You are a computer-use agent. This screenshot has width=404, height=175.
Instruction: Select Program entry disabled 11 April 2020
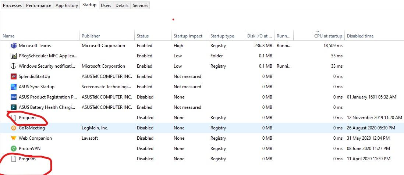click(x=27, y=159)
